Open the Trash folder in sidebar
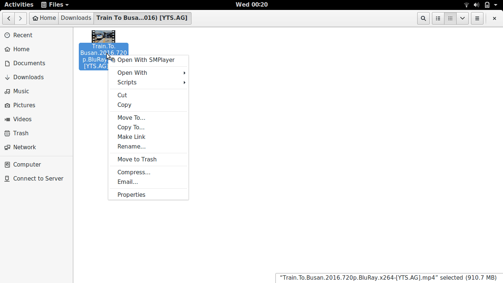 coord(21,133)
